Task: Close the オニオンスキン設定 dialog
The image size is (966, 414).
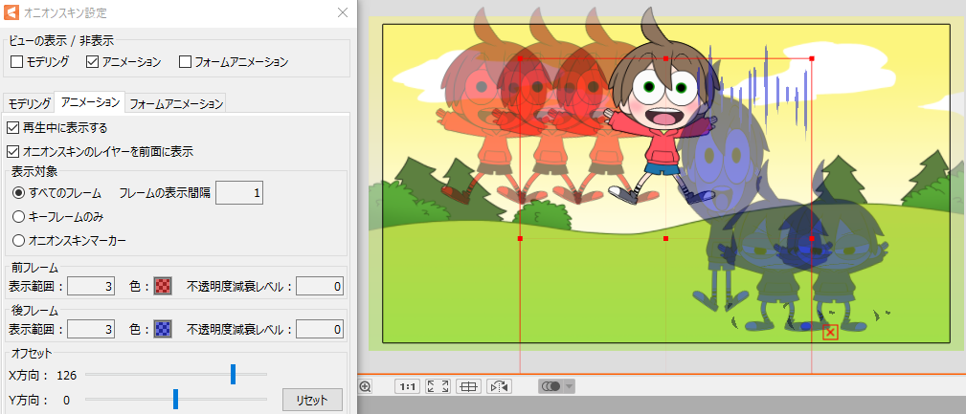Action: pyautogui.click(x=343, y=13)
